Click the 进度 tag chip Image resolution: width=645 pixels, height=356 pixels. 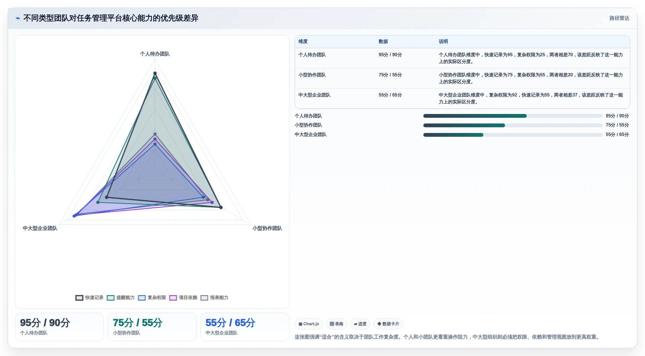360,324
